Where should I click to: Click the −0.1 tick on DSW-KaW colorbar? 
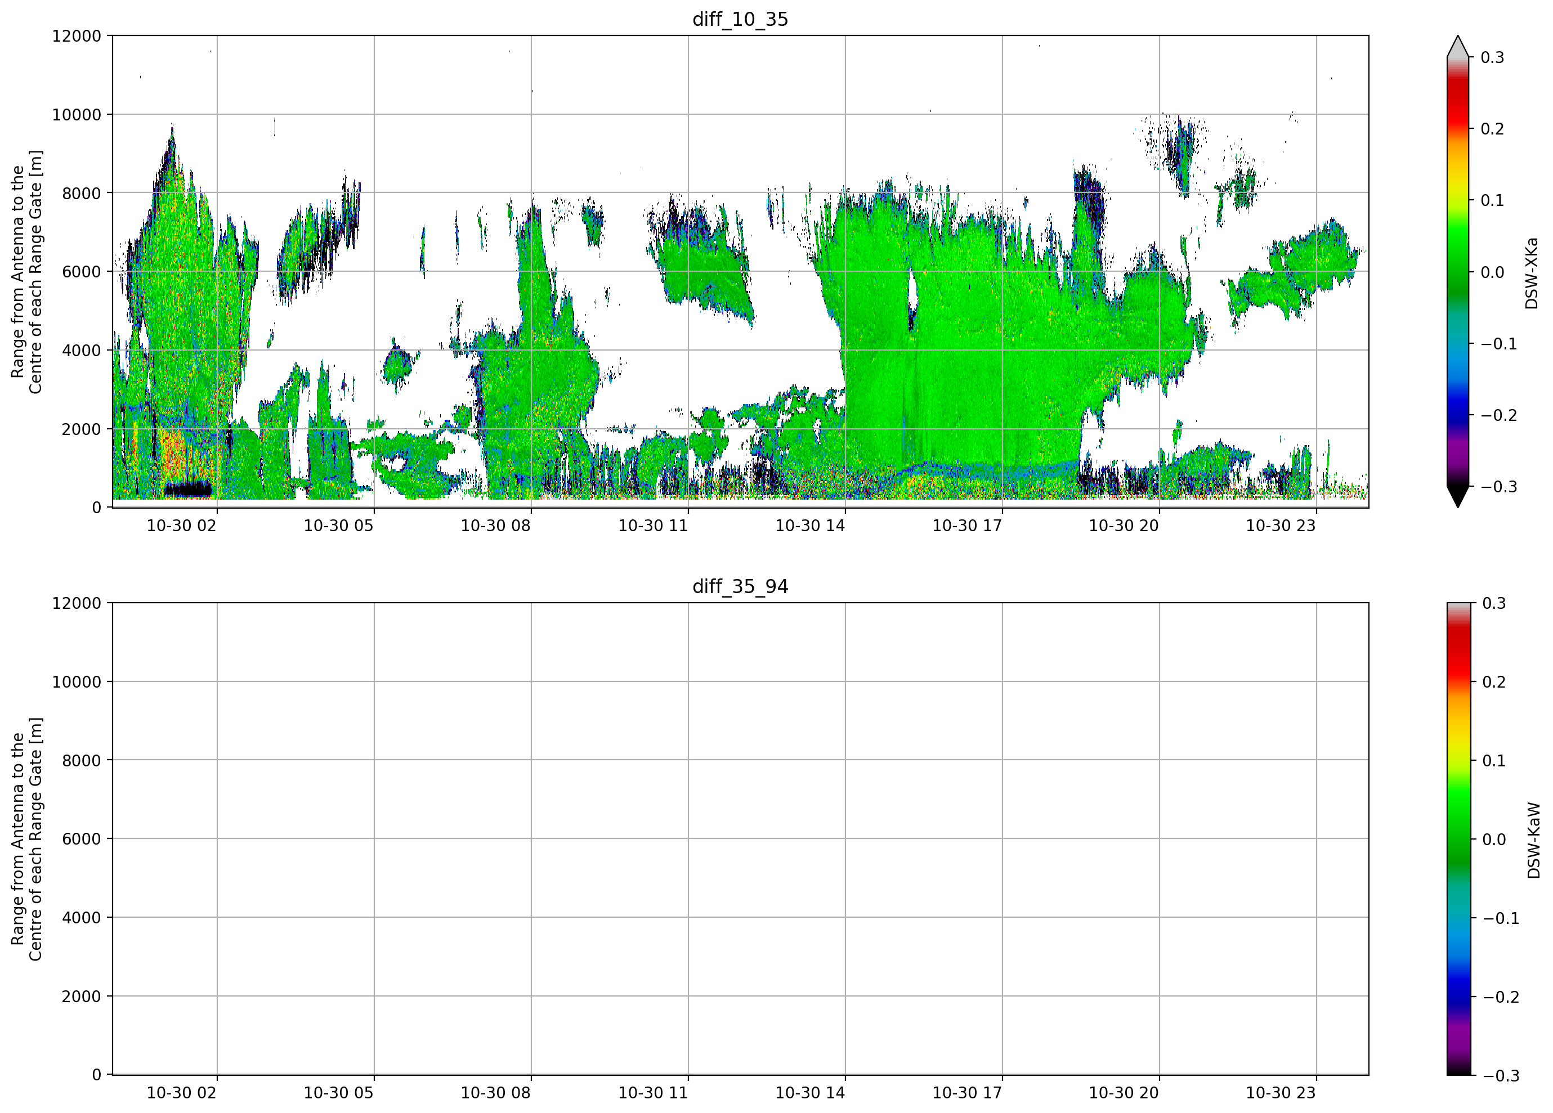click(1501, 918)
